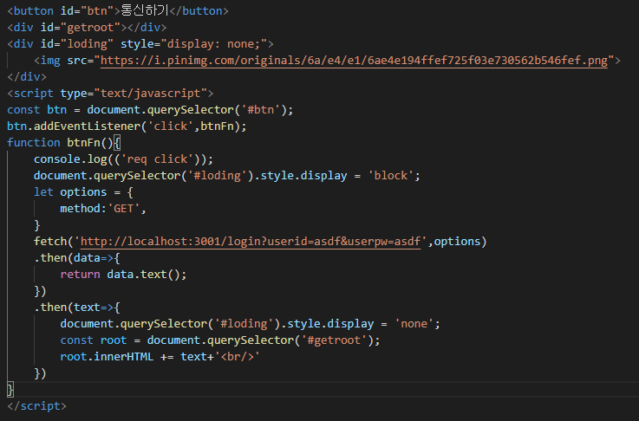Click the <div id="loding" style="display: none;"> line

[x=140, y=43]
